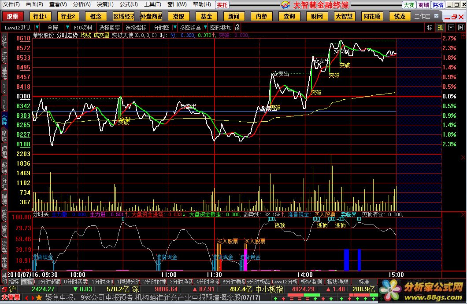This screenshot has height=304, width=467.
Task: Open the 全屏 sidebar item on the left
Action: pyautogui.click(x=4, y=119)
